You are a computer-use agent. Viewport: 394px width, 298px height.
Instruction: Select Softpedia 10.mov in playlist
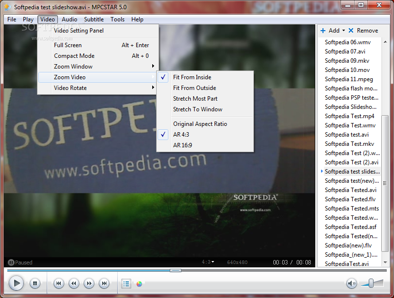pyautogui.click(x=347, y=70)
